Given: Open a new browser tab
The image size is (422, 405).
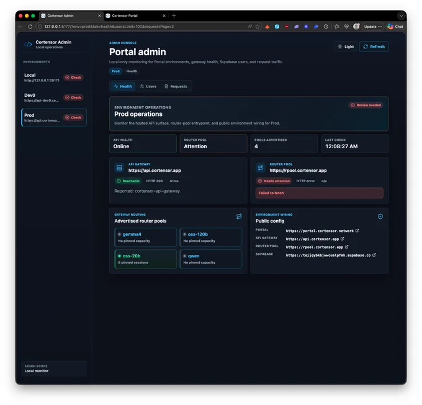Looking at the screenshot, I should pos(174,16).
